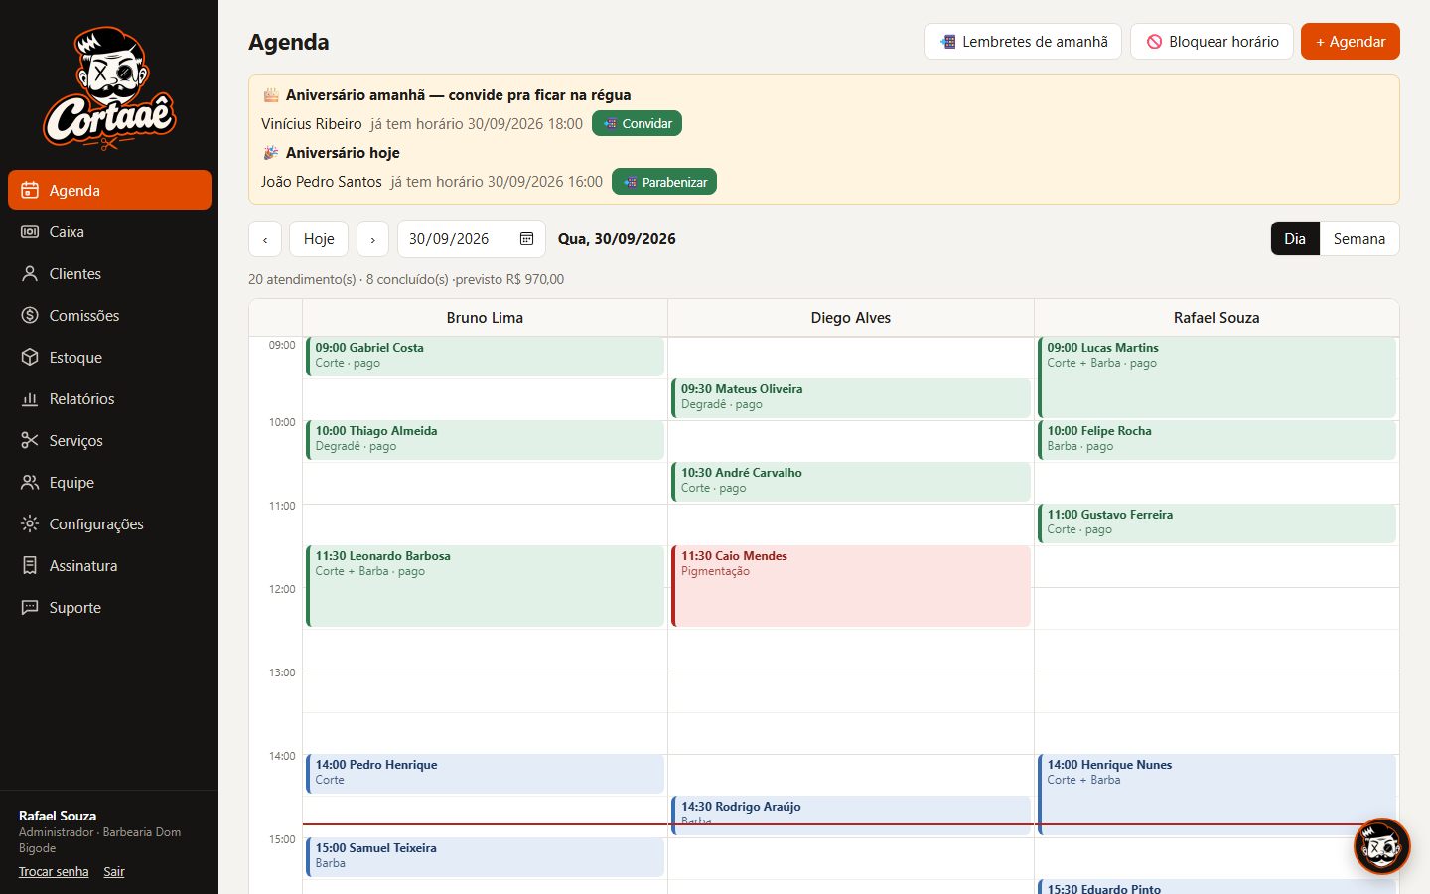Click the Clientes person icon
The width and height of the screenshot is (1430, 894).
point(30,273)
